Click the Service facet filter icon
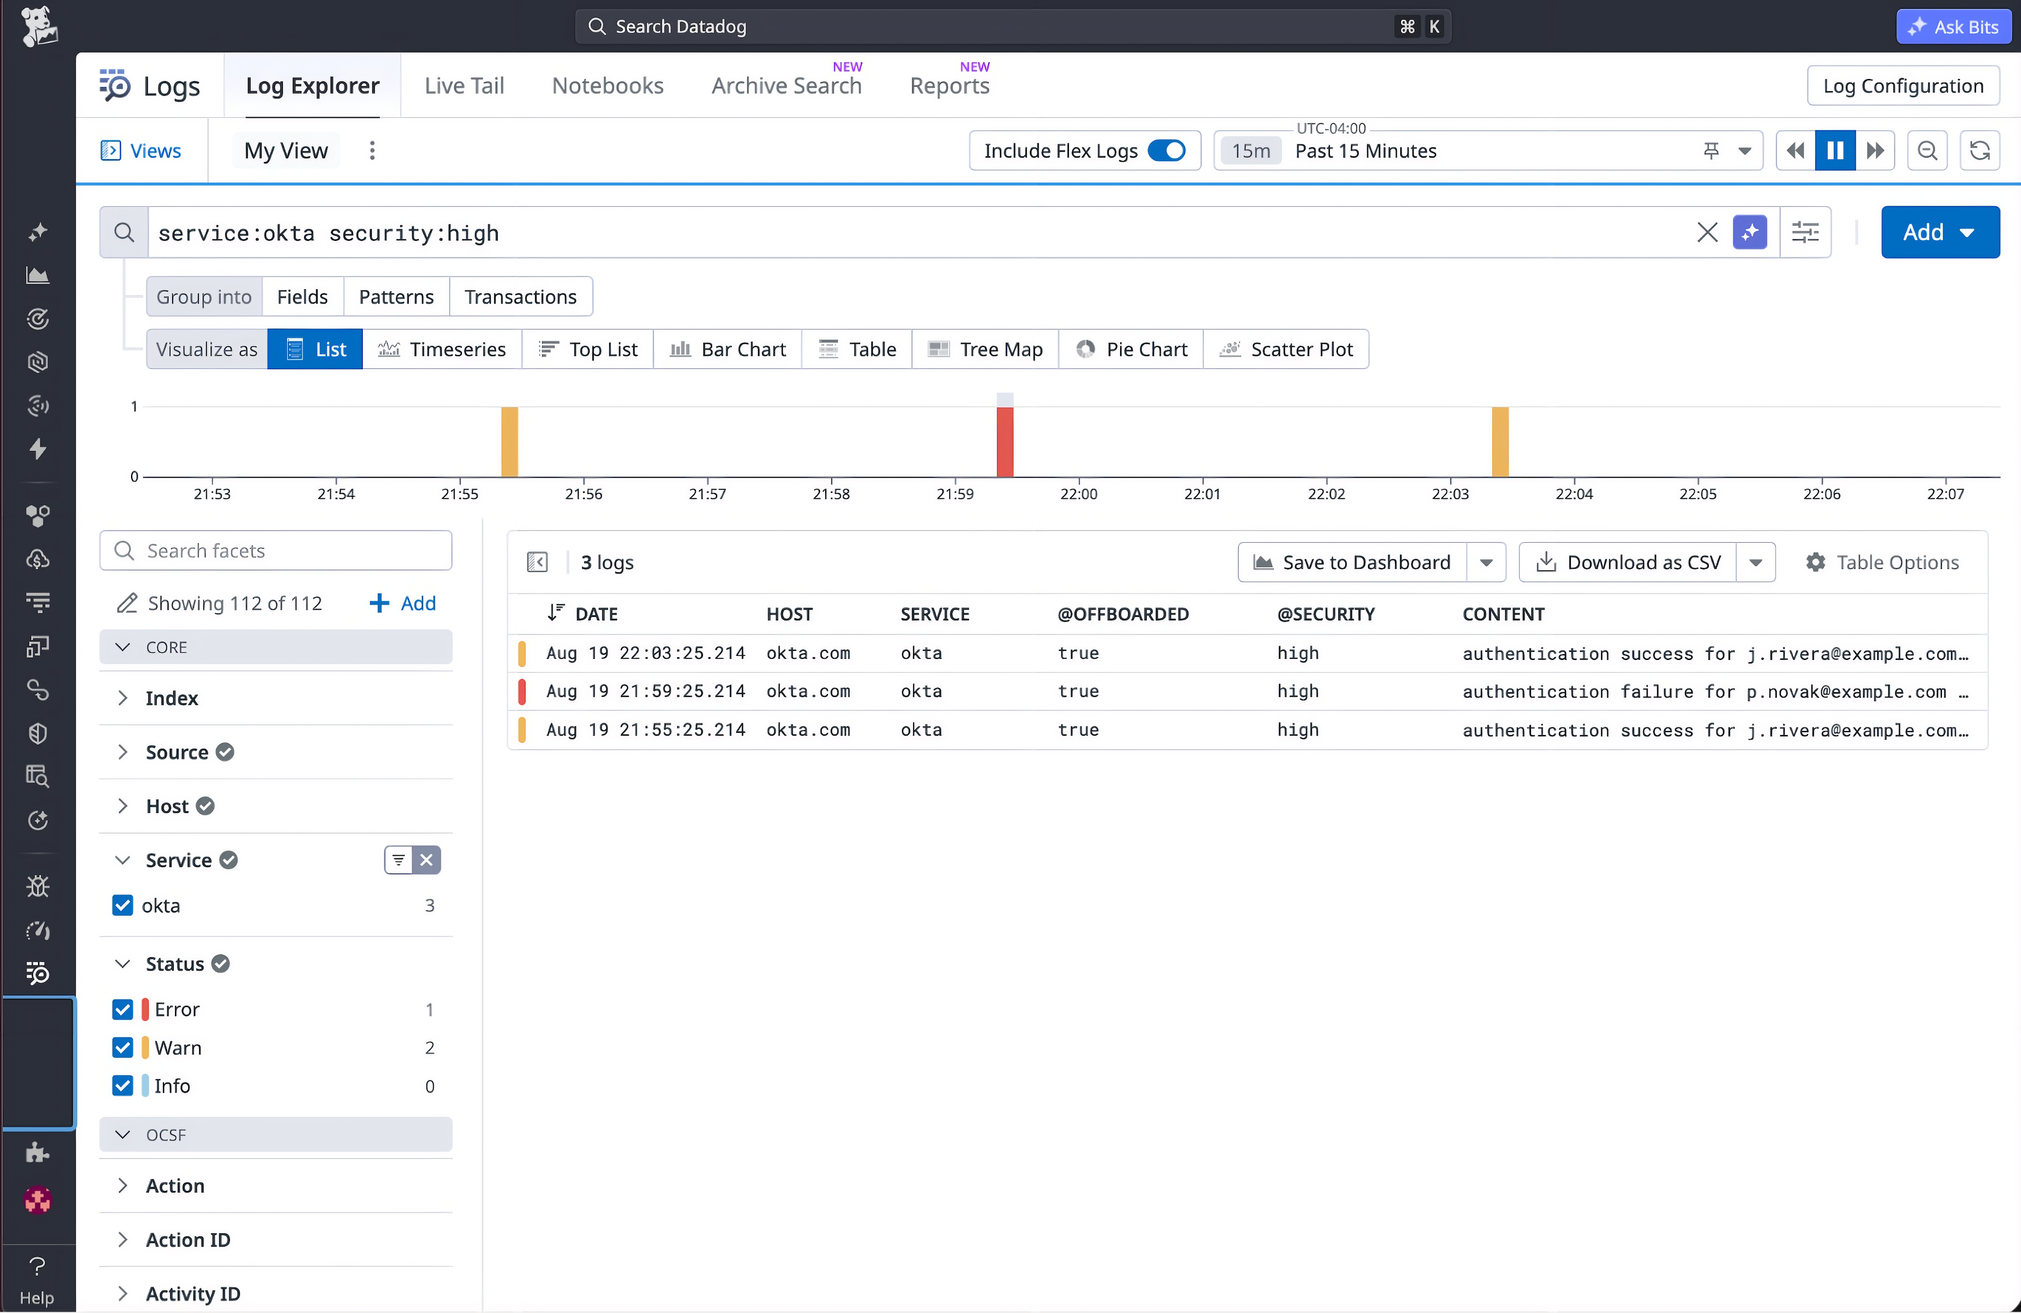This screenshot has height=1313, width=2021. [398, 860]
